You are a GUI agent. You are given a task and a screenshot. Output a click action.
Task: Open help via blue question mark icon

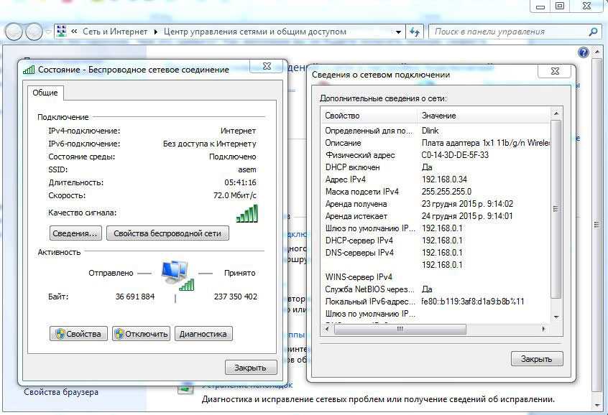pyautogui.click(x=583, y=52)
